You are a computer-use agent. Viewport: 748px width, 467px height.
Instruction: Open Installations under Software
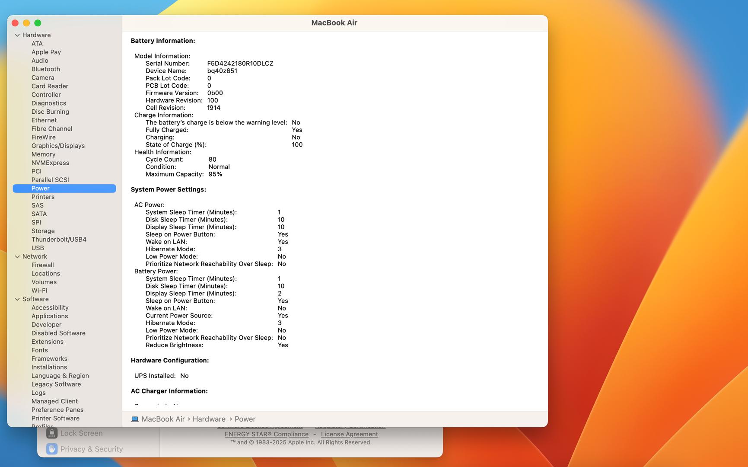[x=49, y=368]
